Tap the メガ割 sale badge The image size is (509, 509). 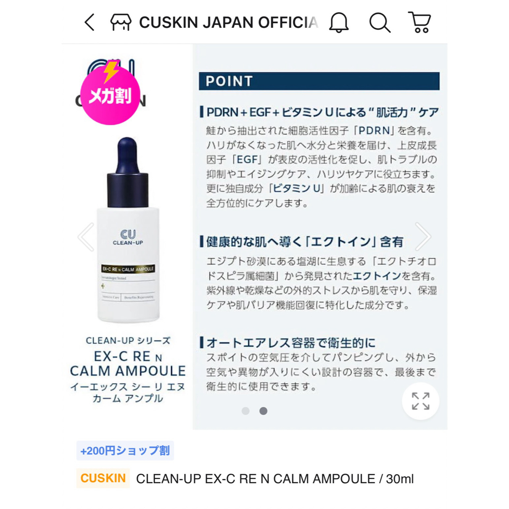[x=110, y=93]
